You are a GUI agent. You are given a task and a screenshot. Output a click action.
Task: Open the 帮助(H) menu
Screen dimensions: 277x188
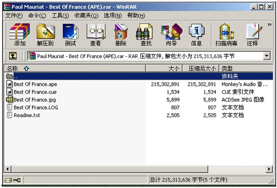pos(136,16)
